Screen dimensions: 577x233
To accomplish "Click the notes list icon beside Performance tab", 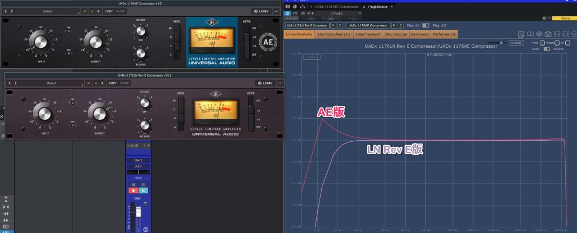I will (522, 34).
